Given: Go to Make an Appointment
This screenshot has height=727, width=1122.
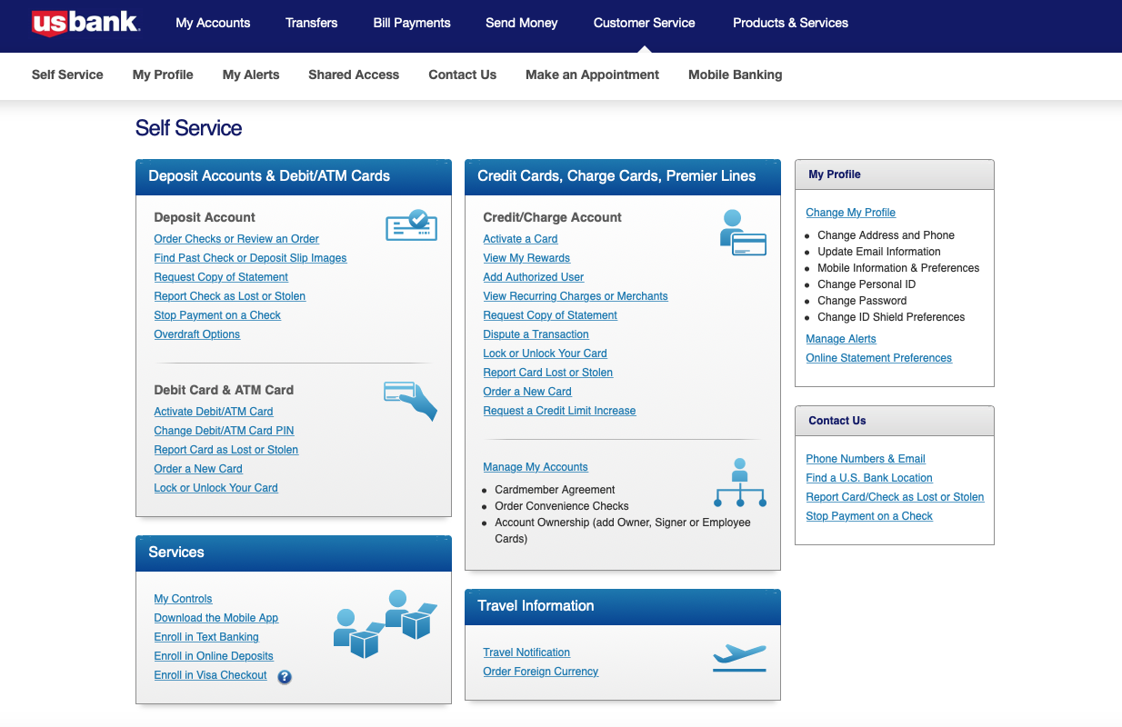Looking at the screenshot, I should coord(593,75).
